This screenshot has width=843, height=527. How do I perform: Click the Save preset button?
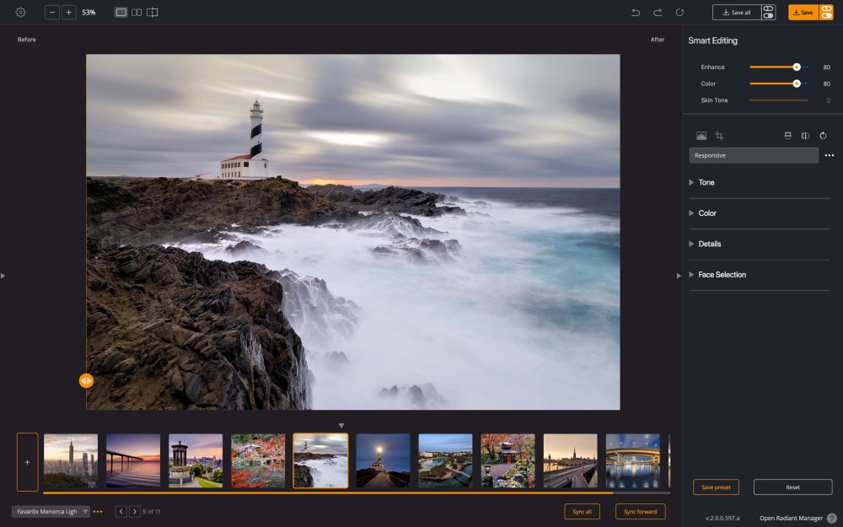(716, 487)
